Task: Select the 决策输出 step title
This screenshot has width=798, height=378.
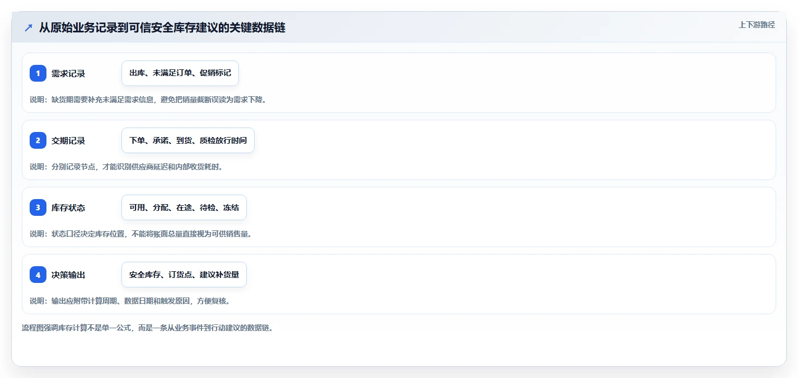Action: (x=68, y=275)
